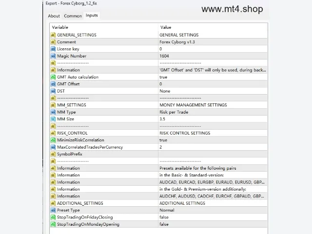Select the Inputs tab
The width and height of the screenshot is (312, 234).
point(92,16)
